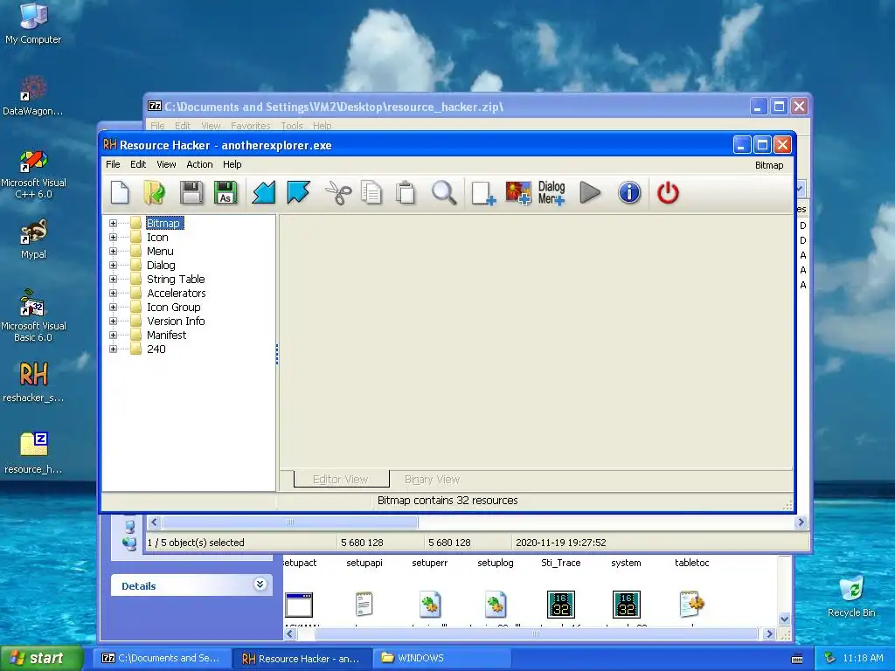
Task: Click the Add new resource icon
Action: click(482, 193)
